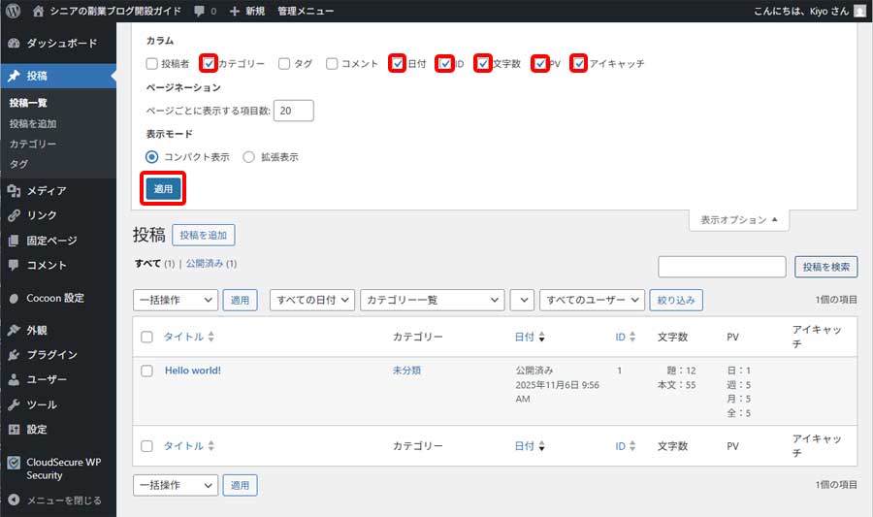Click 投稿を追加 button beside 投稿 heading
This screenshot has width=873, height=517.
click(204, 236)
